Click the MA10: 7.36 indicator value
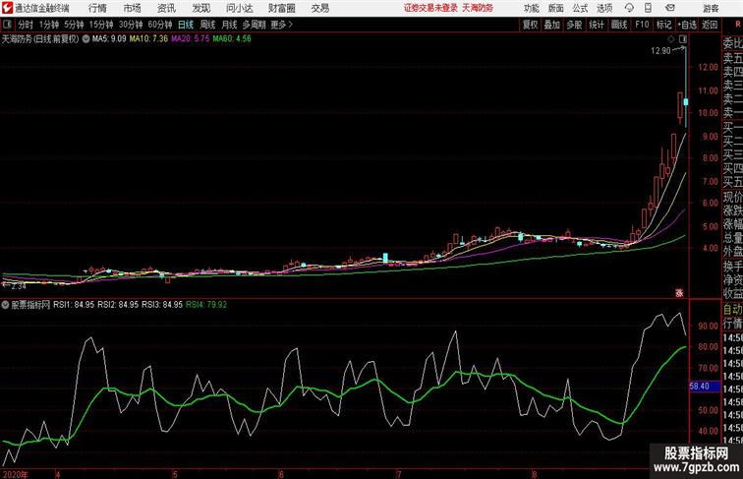 tap(148, 39)
